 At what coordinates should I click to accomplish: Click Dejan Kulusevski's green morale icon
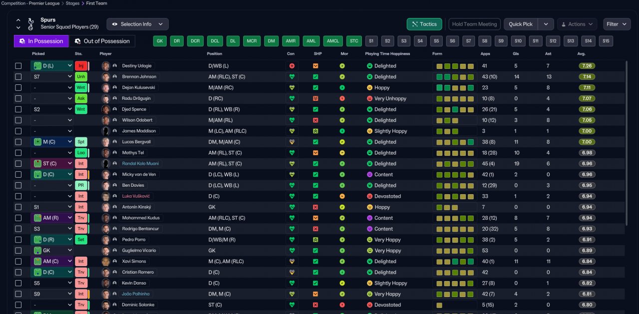pyautogui.click(x=342, y=88)
